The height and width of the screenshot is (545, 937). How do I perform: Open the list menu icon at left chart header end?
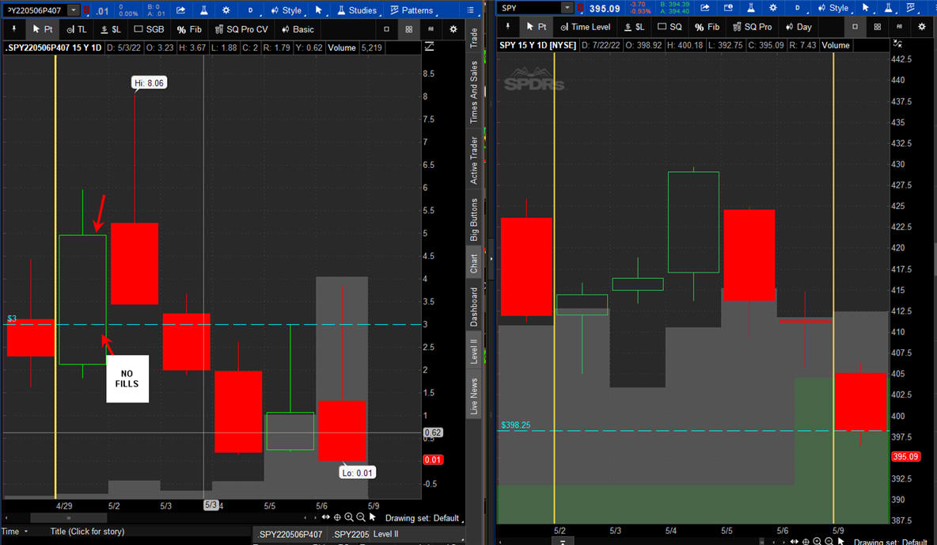coord(470,10)
